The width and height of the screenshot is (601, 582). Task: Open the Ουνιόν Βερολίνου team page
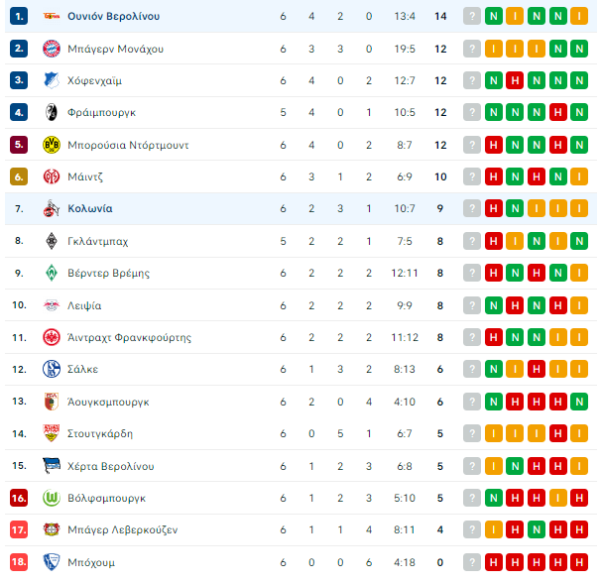tap(113, 16)
